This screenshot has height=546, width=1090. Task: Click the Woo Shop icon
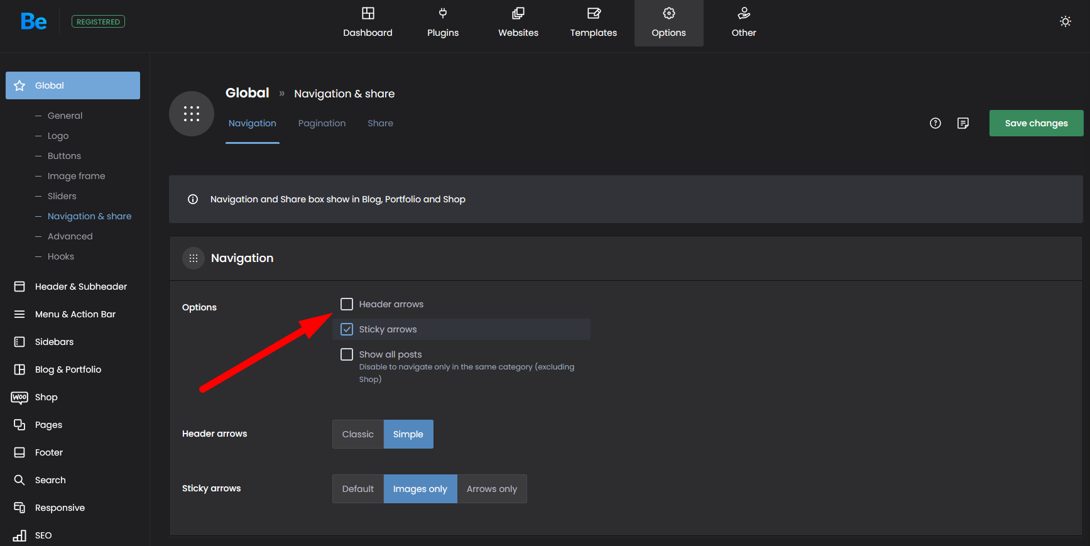19,397
